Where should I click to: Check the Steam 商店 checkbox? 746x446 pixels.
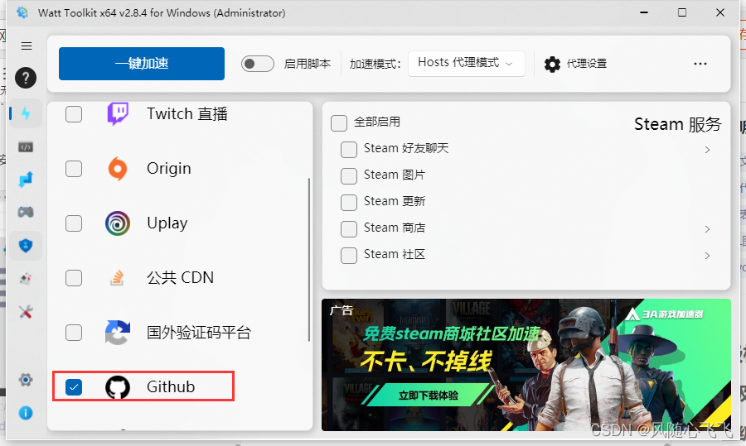click(x=349, y=229)
